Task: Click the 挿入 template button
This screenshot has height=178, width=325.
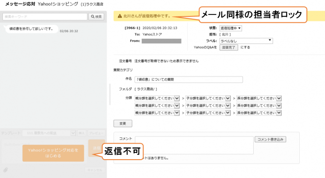Action: pyautogui.click(x=81, y=133)
